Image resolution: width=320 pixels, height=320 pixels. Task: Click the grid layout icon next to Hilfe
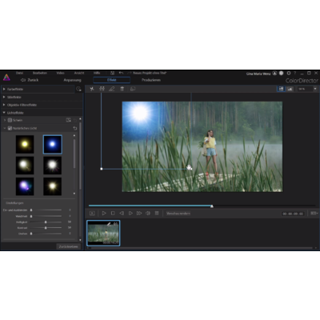click(112, 73)
